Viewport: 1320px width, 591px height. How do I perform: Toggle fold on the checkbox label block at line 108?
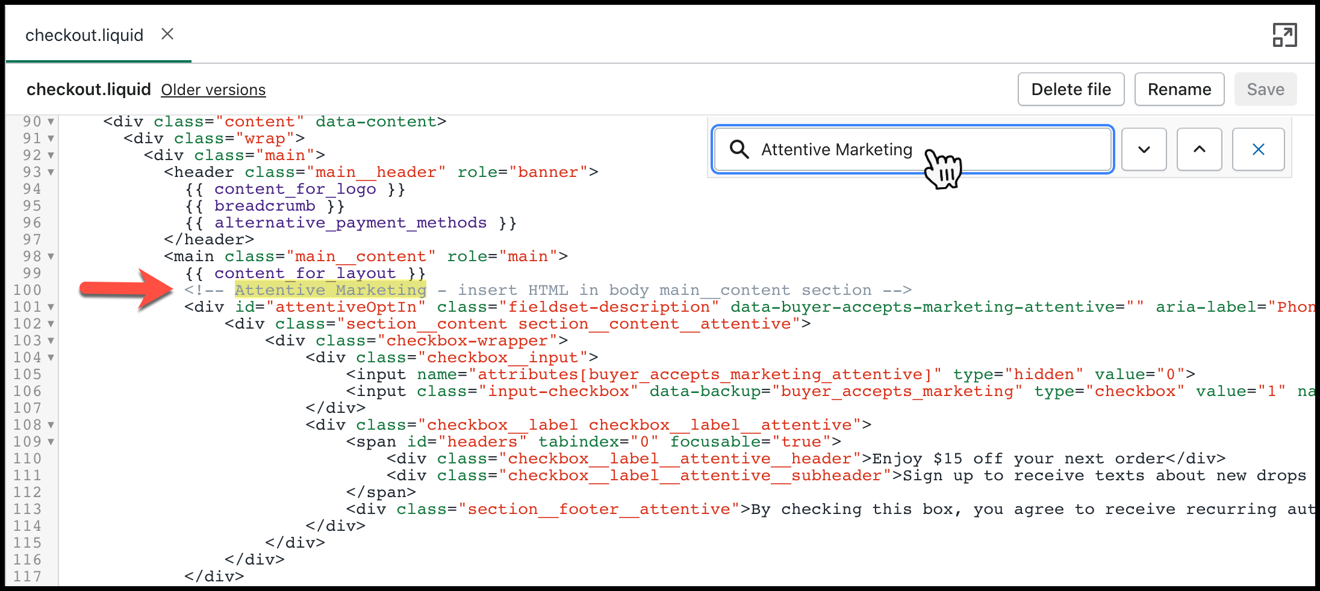[51, 424]
